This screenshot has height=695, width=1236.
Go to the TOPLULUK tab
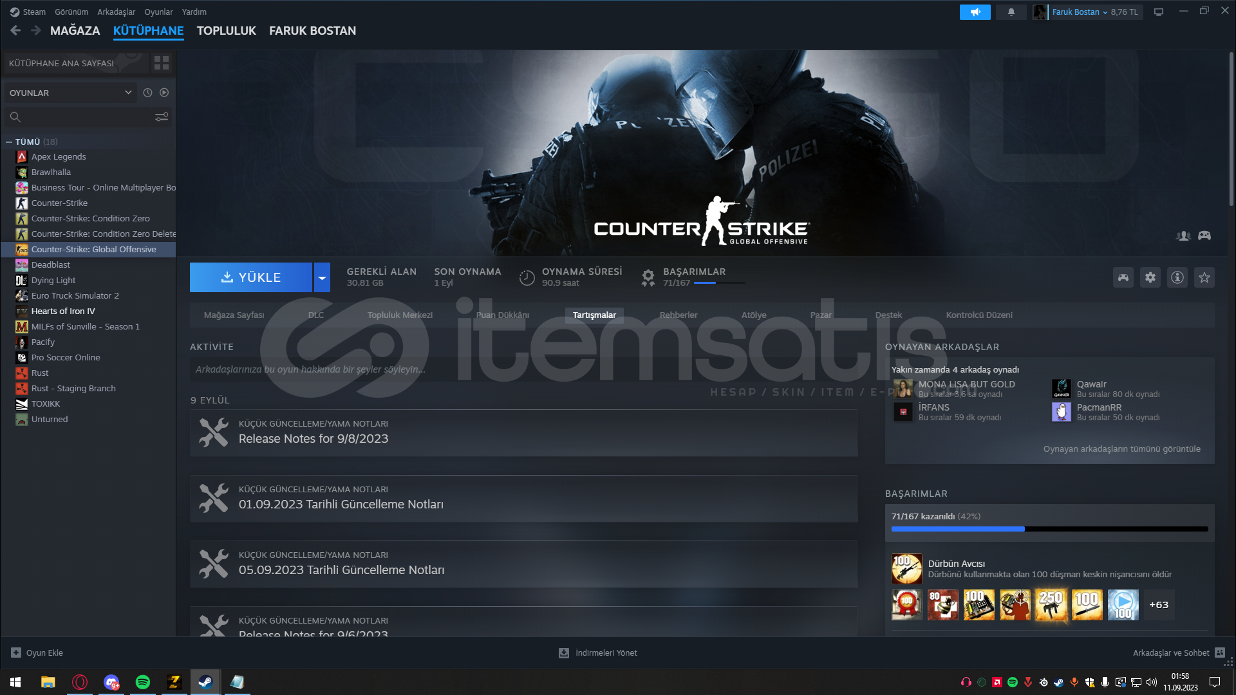point(226,30)
